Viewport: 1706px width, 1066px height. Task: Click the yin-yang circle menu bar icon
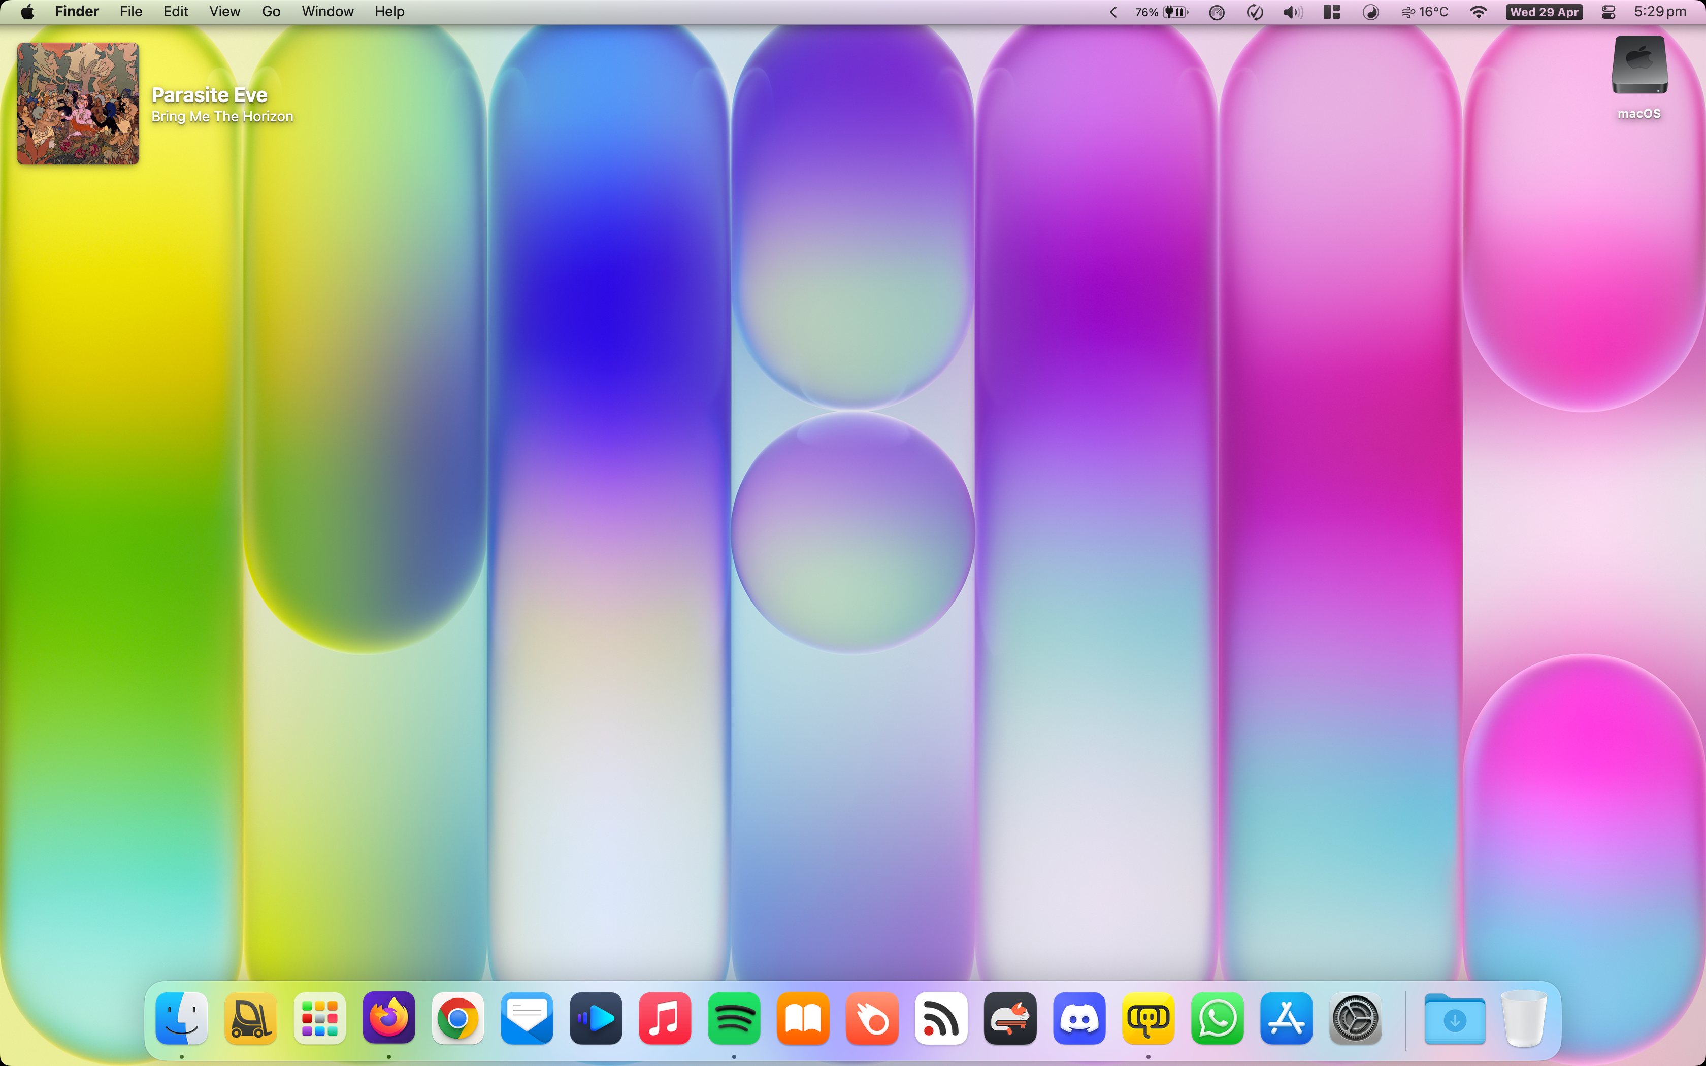[1370, 12]
